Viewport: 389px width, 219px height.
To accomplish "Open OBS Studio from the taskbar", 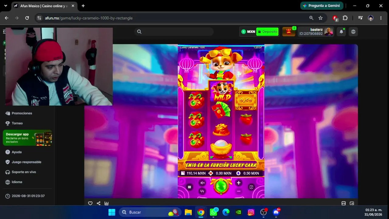I will pyautogui.click(x=263, y=212).
